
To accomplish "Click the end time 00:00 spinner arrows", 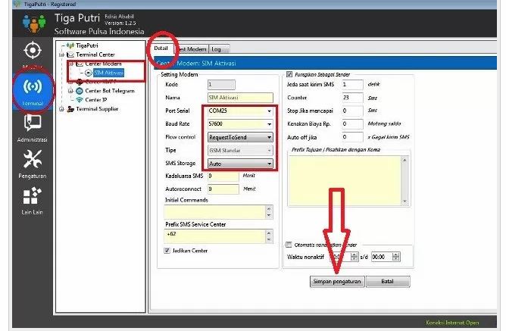I will tap(396, 257).
